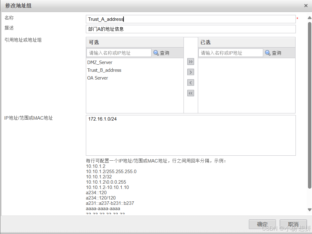
Task: Click the 可选 panel header
Action: (x=135, y=42)
